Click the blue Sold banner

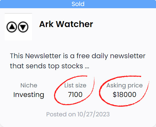78,4
